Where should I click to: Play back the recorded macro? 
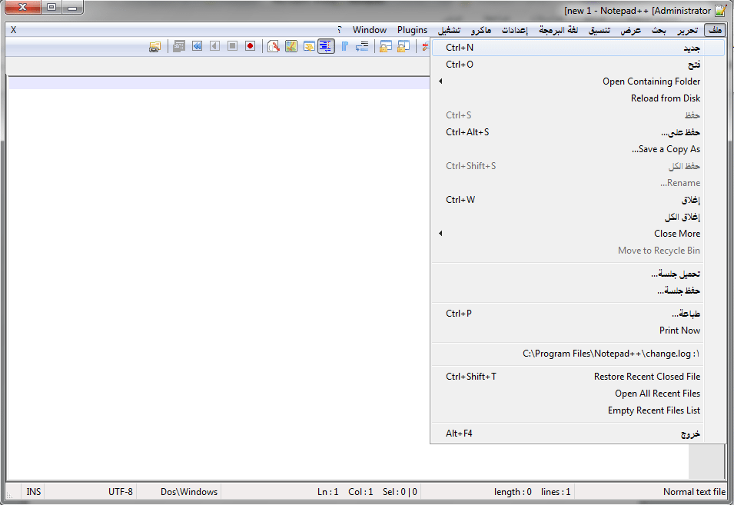214,46
